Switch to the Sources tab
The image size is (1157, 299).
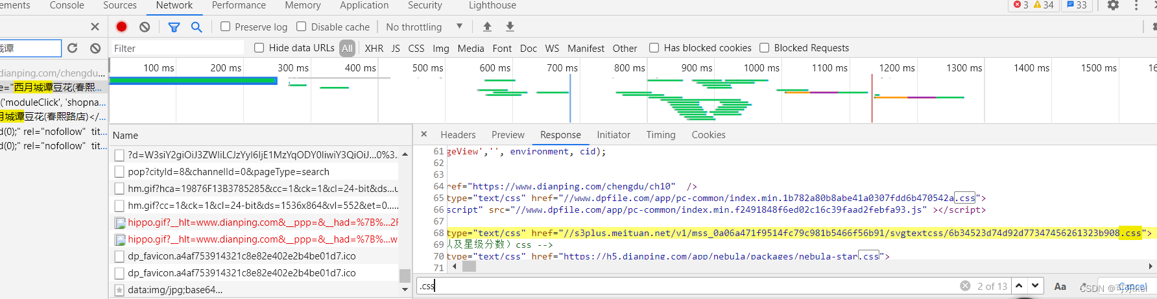point(120,5)
